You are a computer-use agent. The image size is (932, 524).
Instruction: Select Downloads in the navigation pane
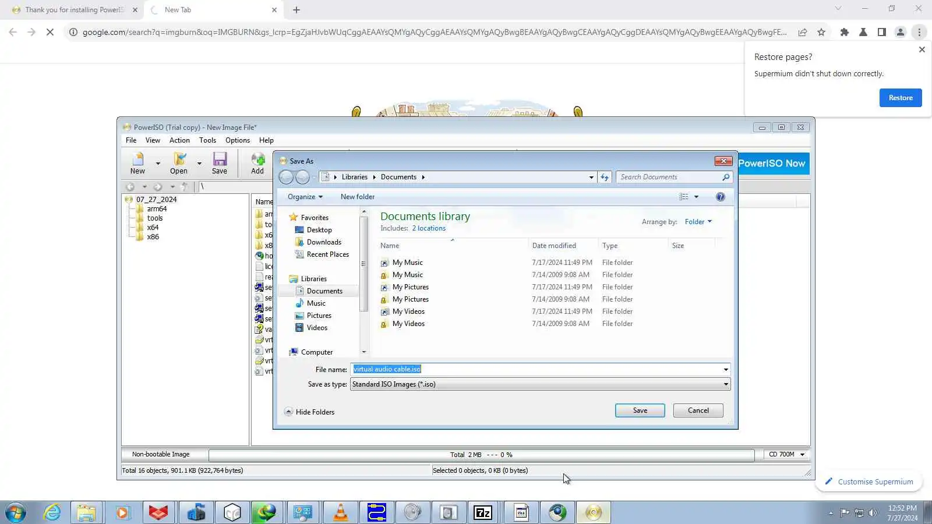pos(324,242)
